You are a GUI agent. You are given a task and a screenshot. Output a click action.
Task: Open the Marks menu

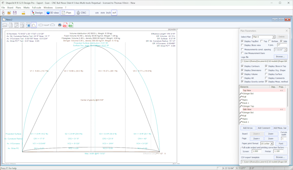[x=26, y=8]
